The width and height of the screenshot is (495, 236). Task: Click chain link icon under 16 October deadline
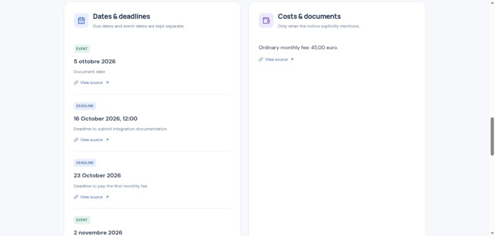pyautogui.click(x=76, y=140)
